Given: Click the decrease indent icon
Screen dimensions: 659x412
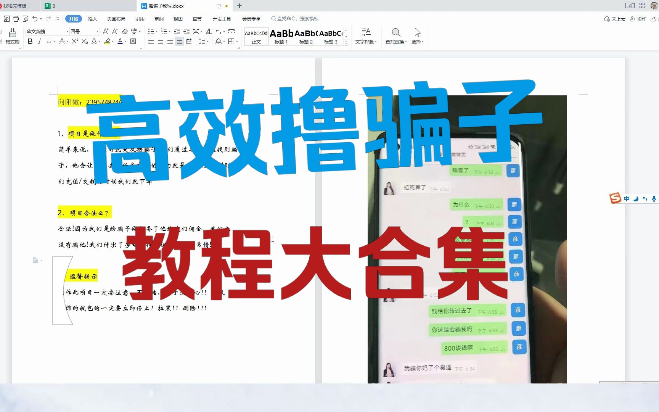Looking at the screenshot, I should 177,31.
